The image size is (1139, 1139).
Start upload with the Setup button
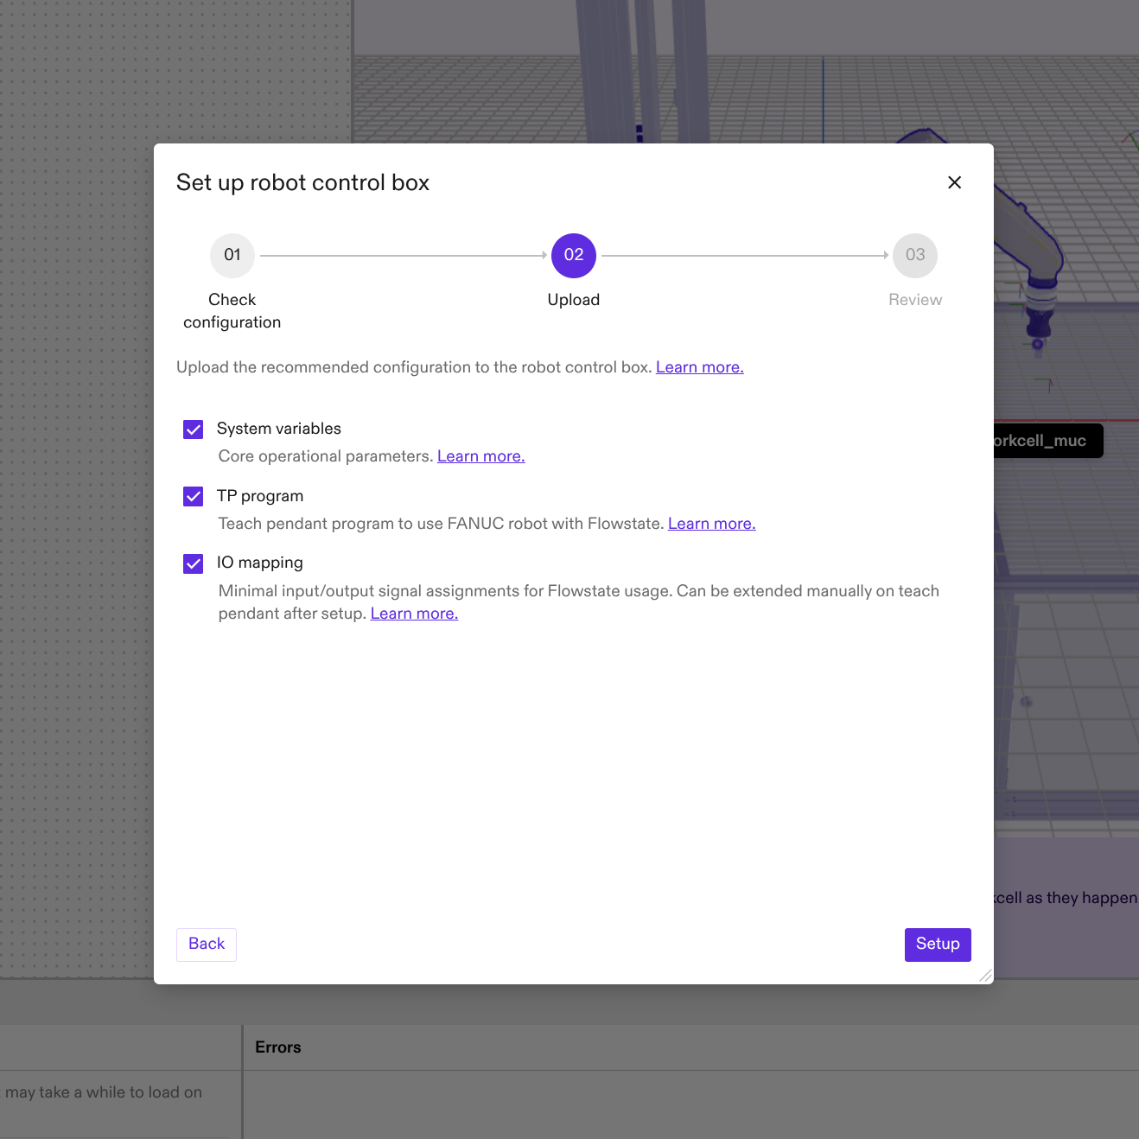point(937,945)
